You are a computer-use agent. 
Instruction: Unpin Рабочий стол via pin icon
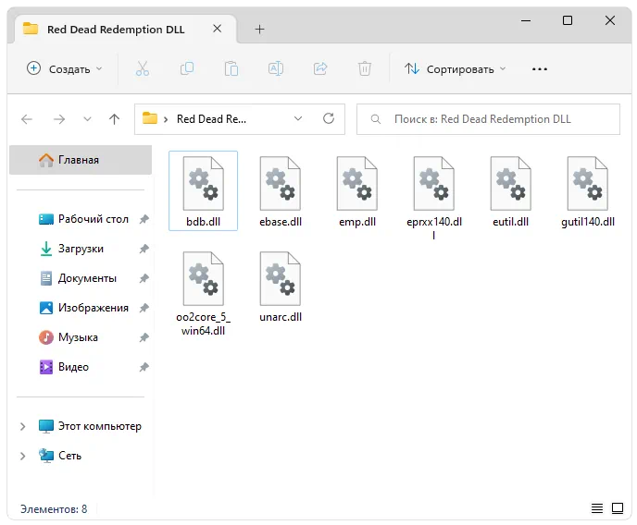click(144, 219)
